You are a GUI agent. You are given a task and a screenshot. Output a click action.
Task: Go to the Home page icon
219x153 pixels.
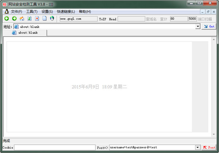pyautogui.click(x=22, y=19)
